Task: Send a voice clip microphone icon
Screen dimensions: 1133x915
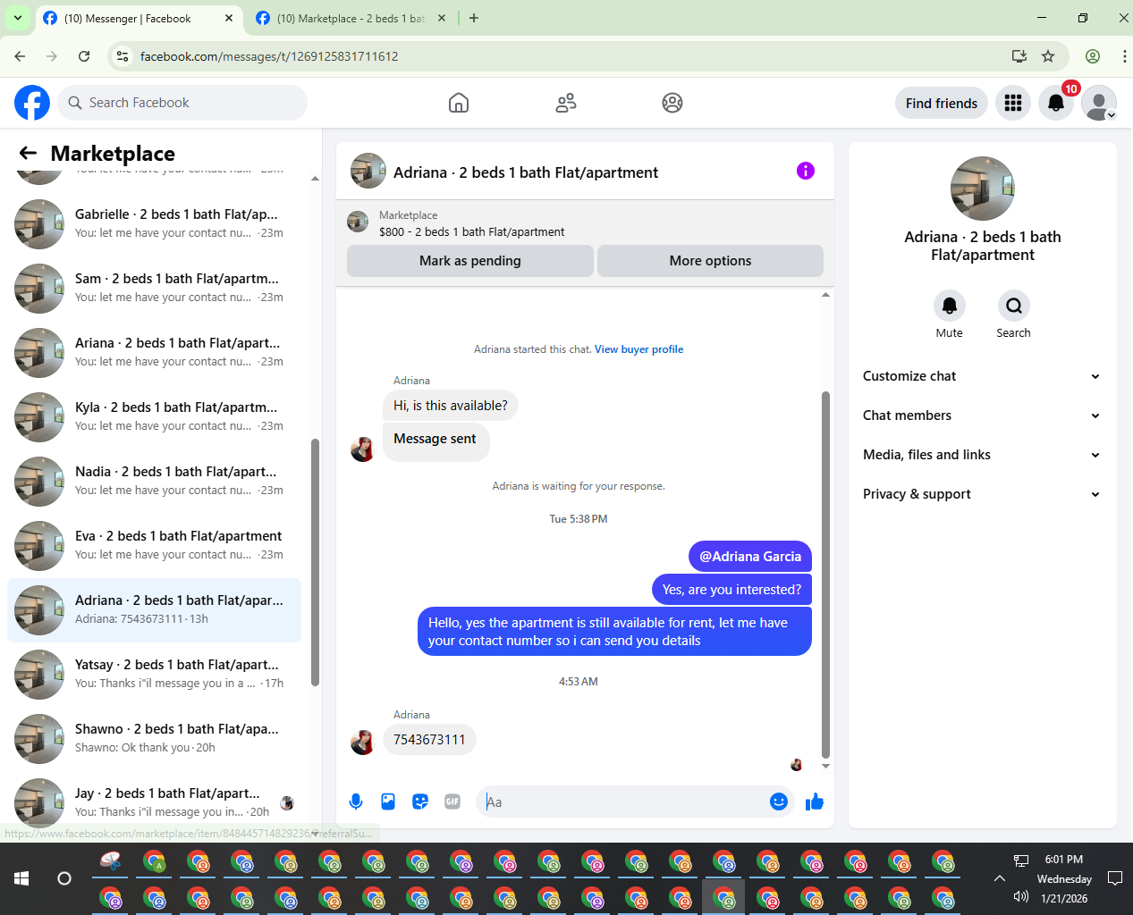Action: click(x=356, y=802)
